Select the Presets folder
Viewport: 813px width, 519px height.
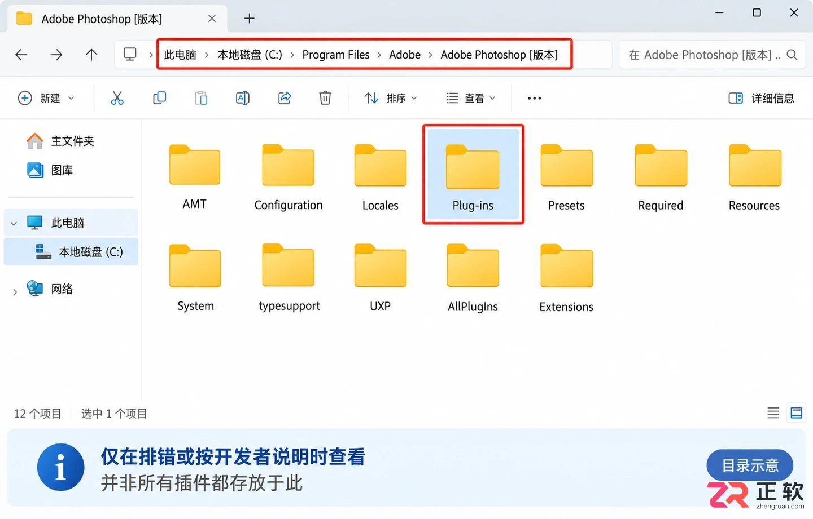566,176
